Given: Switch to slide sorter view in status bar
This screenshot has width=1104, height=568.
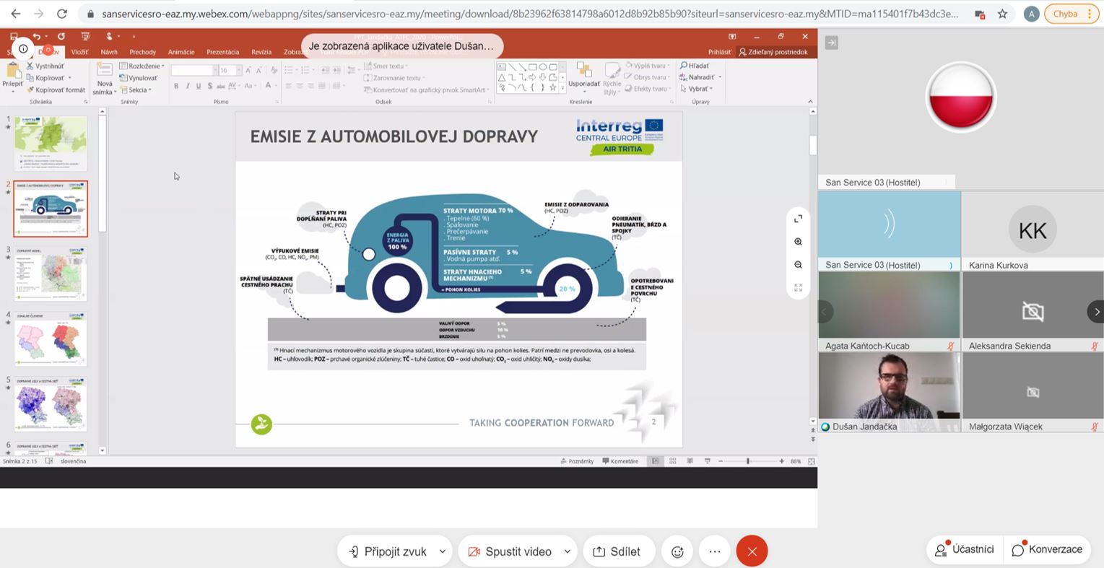Looking at the screenshot, I should pos(672,461).
